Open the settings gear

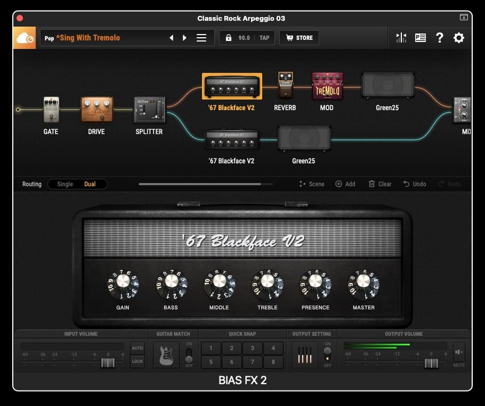click(459, 38)
